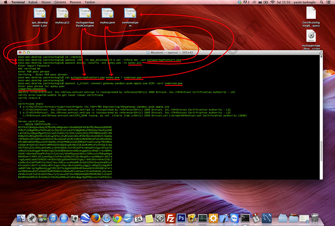Open Calendar from the Dock
This screenshot has width=335, height=226.
138,218
